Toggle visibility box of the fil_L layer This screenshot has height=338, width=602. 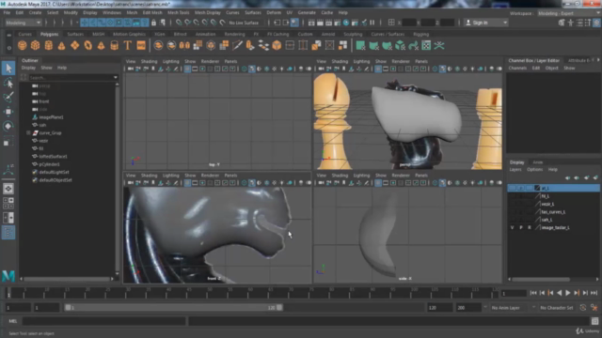[x=512, y=196]
